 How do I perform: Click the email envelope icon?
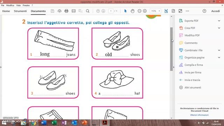(73, 11)
